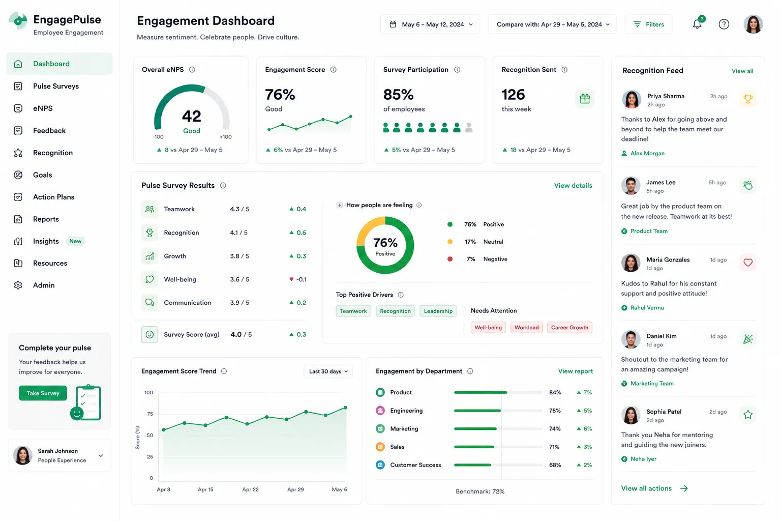This screenshot has width=781, height=521.
Task: Click Priya Sharma's avatar in the feed
Action: coord(632,99)
